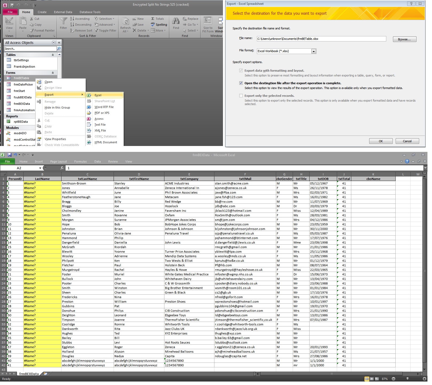
Task: Toggle Export data with formatting and layout
Action: pos(241,71)
